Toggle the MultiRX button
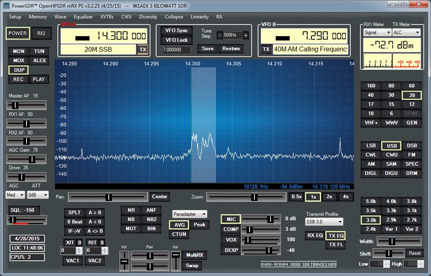Screen dimensions: 431x276 194,255
